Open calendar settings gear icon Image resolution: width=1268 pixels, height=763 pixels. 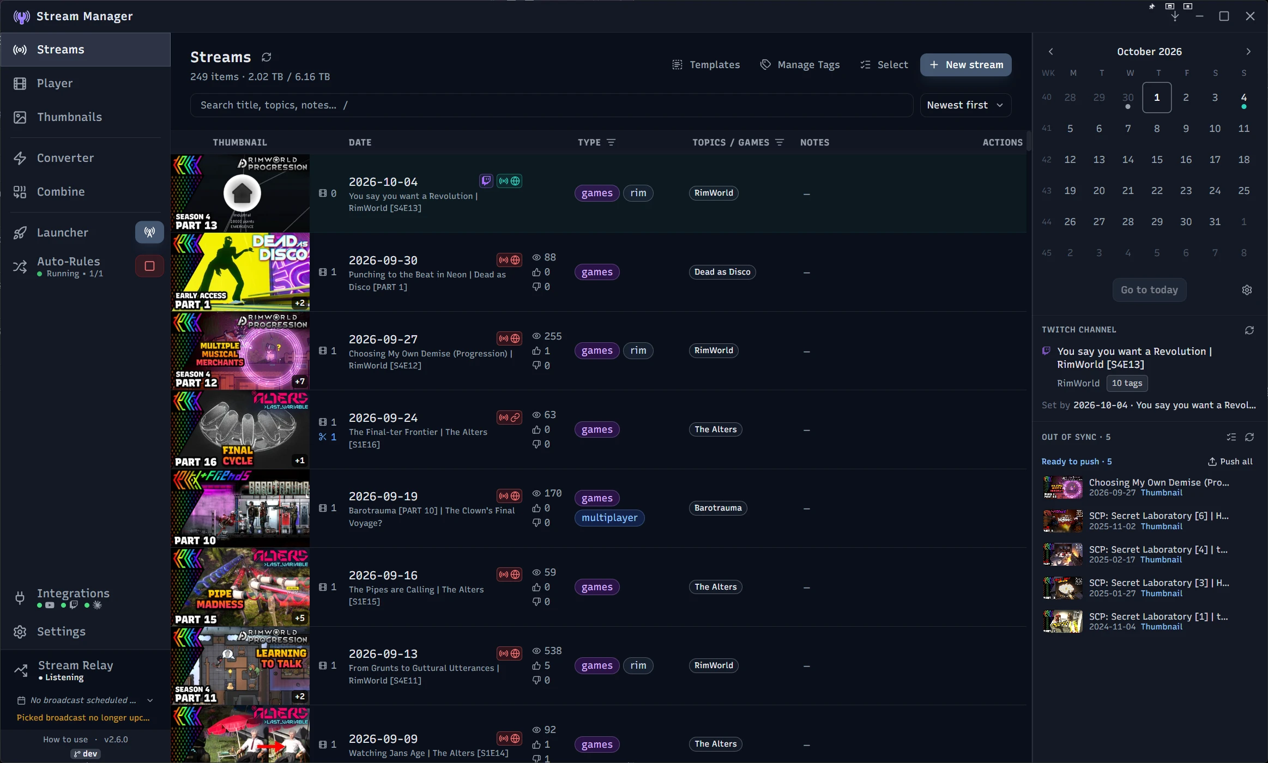tap(1247, 290)
